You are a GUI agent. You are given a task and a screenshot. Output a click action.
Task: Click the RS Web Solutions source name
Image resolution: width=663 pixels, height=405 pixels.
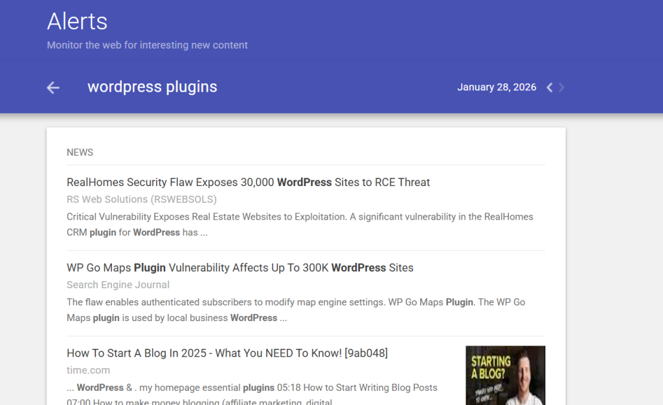coord(141,199)
